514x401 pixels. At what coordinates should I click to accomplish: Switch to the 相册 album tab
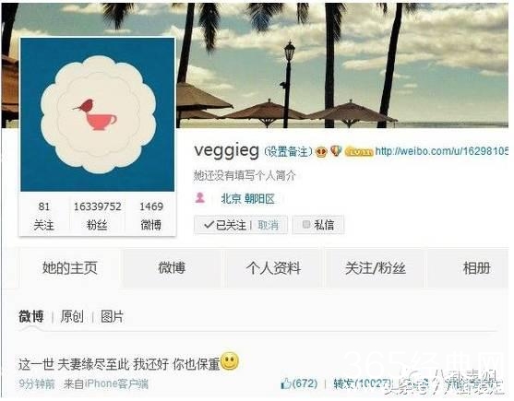coord(476,267)
